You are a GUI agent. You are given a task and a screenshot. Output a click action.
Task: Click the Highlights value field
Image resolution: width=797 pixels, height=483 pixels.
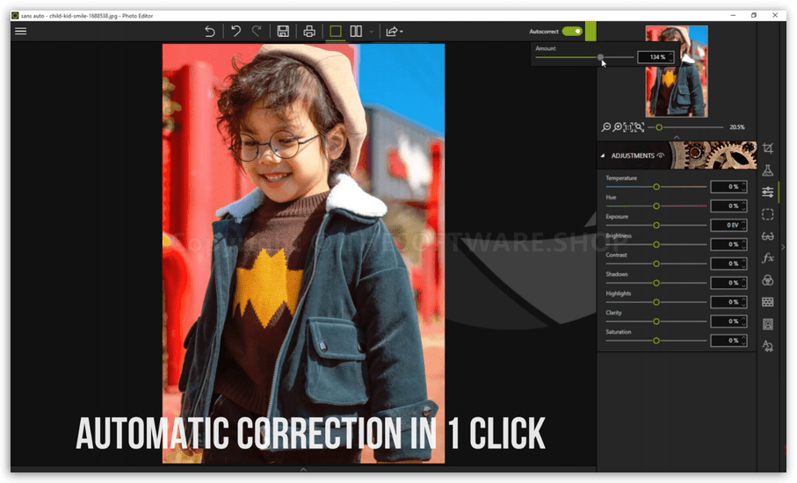pos(728,302)
